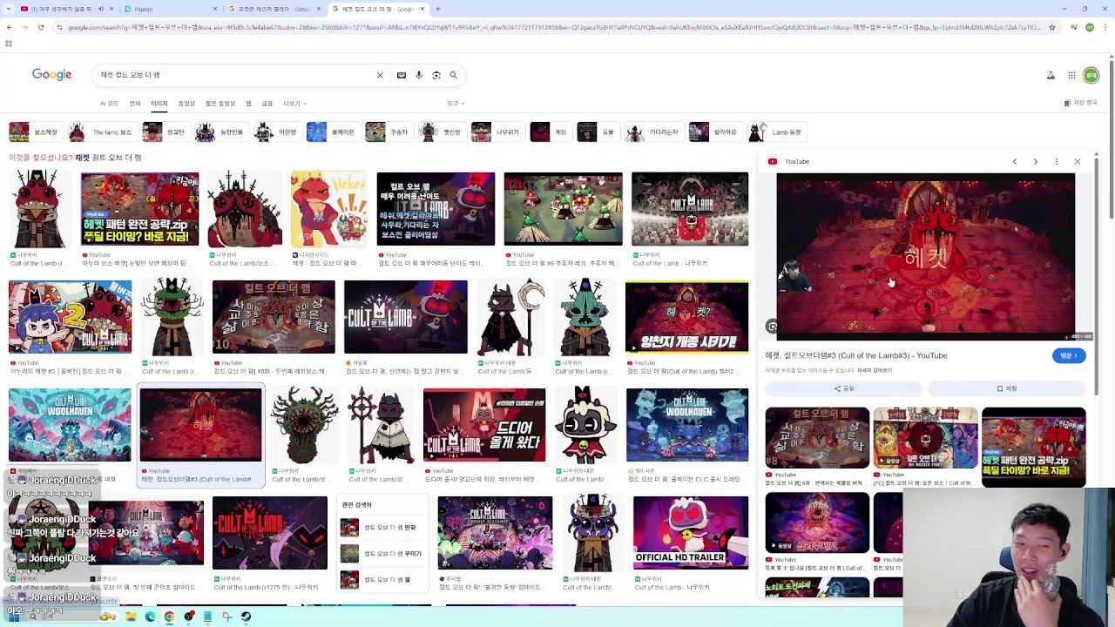Click the Google search input field
This screenshot has height=627, width=1115.
[235, 75]
